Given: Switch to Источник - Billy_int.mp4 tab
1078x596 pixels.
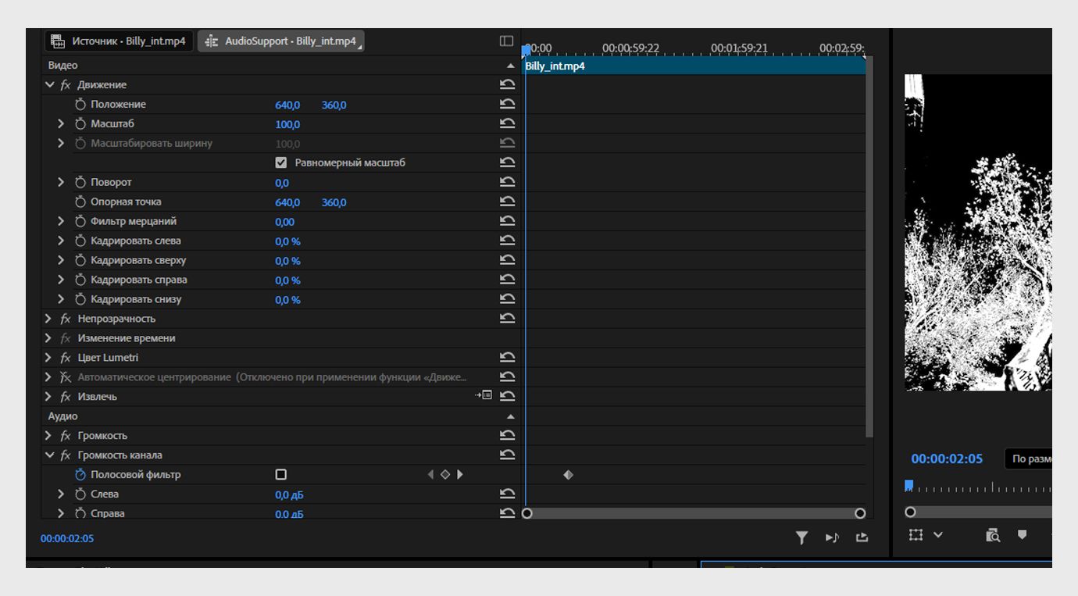Looking at the screenshot, I should [x=119, y=41].
